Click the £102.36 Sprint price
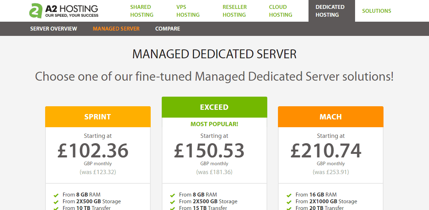Screen dimensions: 429x210 93,151
